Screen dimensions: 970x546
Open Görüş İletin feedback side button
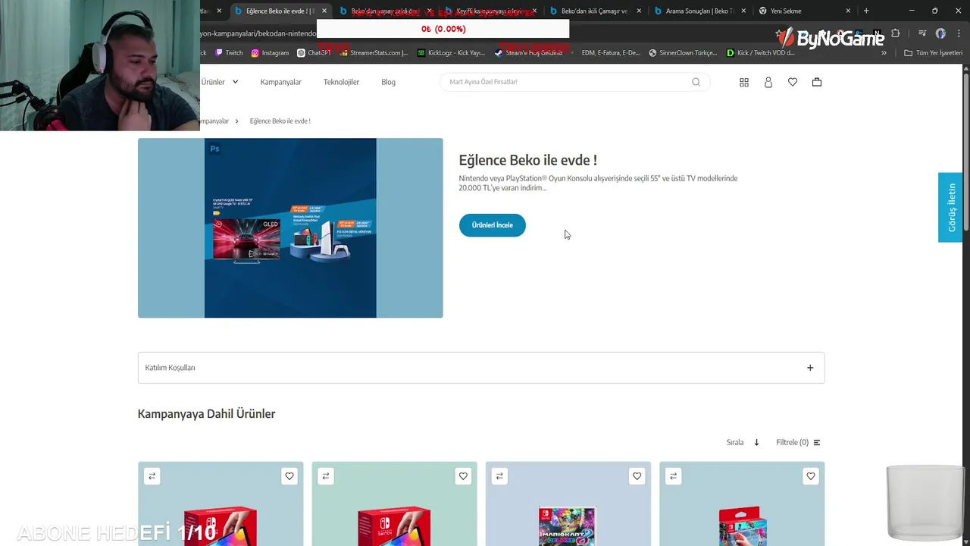950,207
